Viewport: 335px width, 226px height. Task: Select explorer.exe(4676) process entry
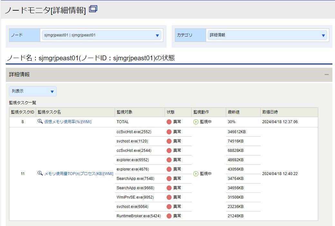point(133,169)
